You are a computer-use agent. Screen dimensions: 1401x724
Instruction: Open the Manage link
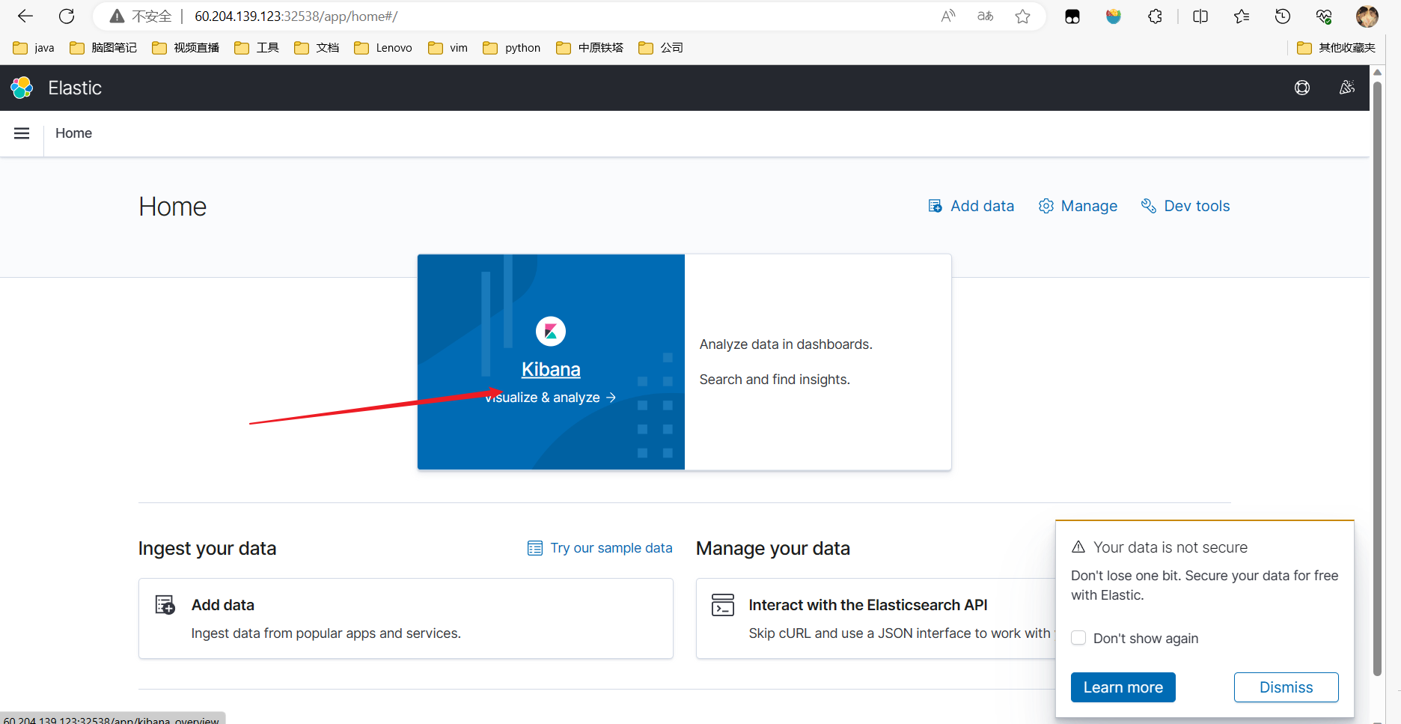click(1078, 206)
